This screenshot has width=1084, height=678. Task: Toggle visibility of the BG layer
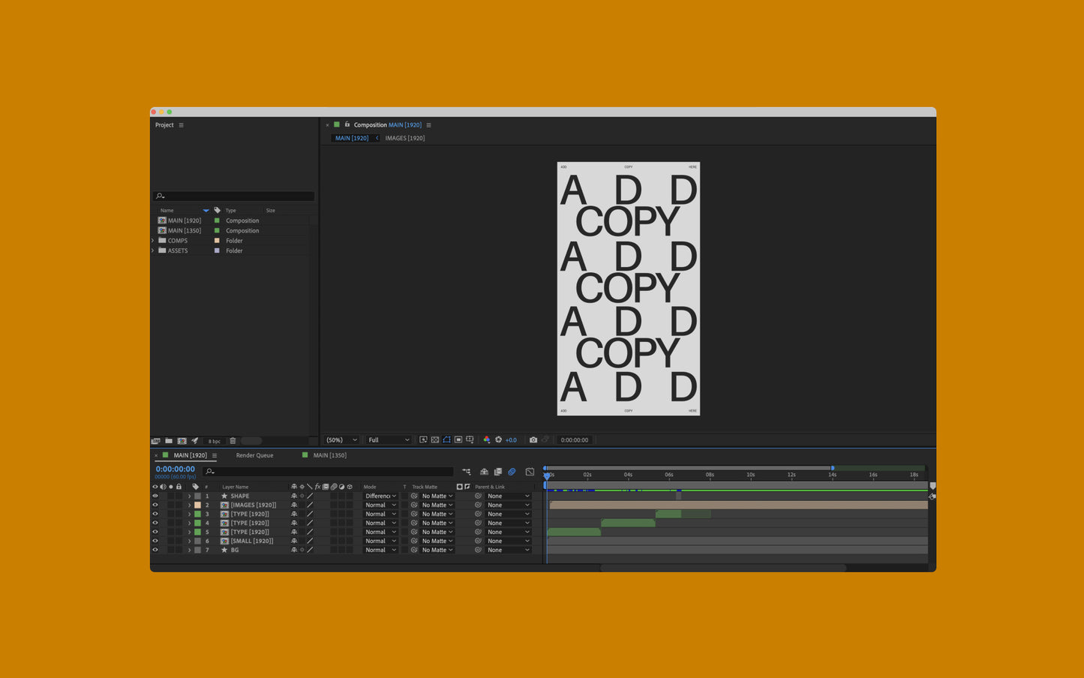click(155, 550)
